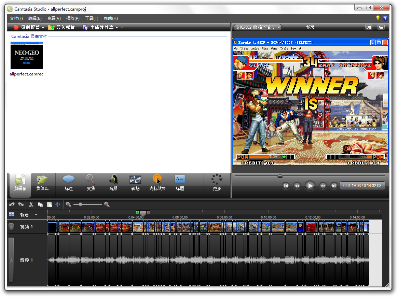
Task: Click the first black video clip on timeline
Action: tap(52, 227)
